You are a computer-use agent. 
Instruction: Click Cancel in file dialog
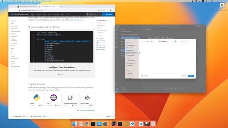[184, 76]
